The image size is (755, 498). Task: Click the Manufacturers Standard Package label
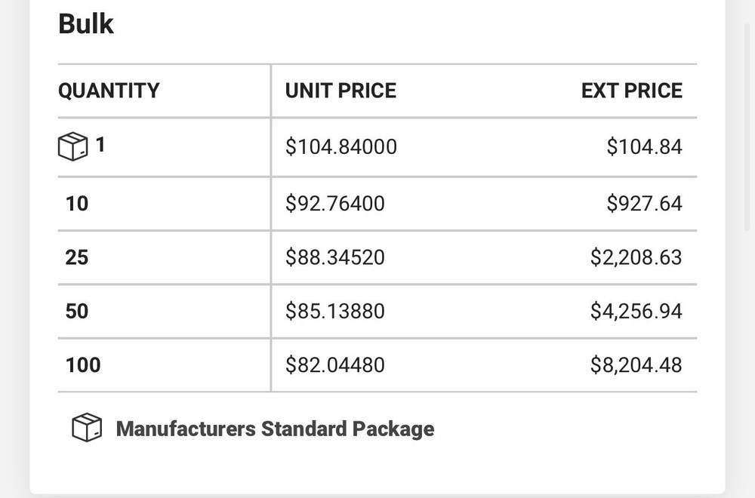click(275, 429)
